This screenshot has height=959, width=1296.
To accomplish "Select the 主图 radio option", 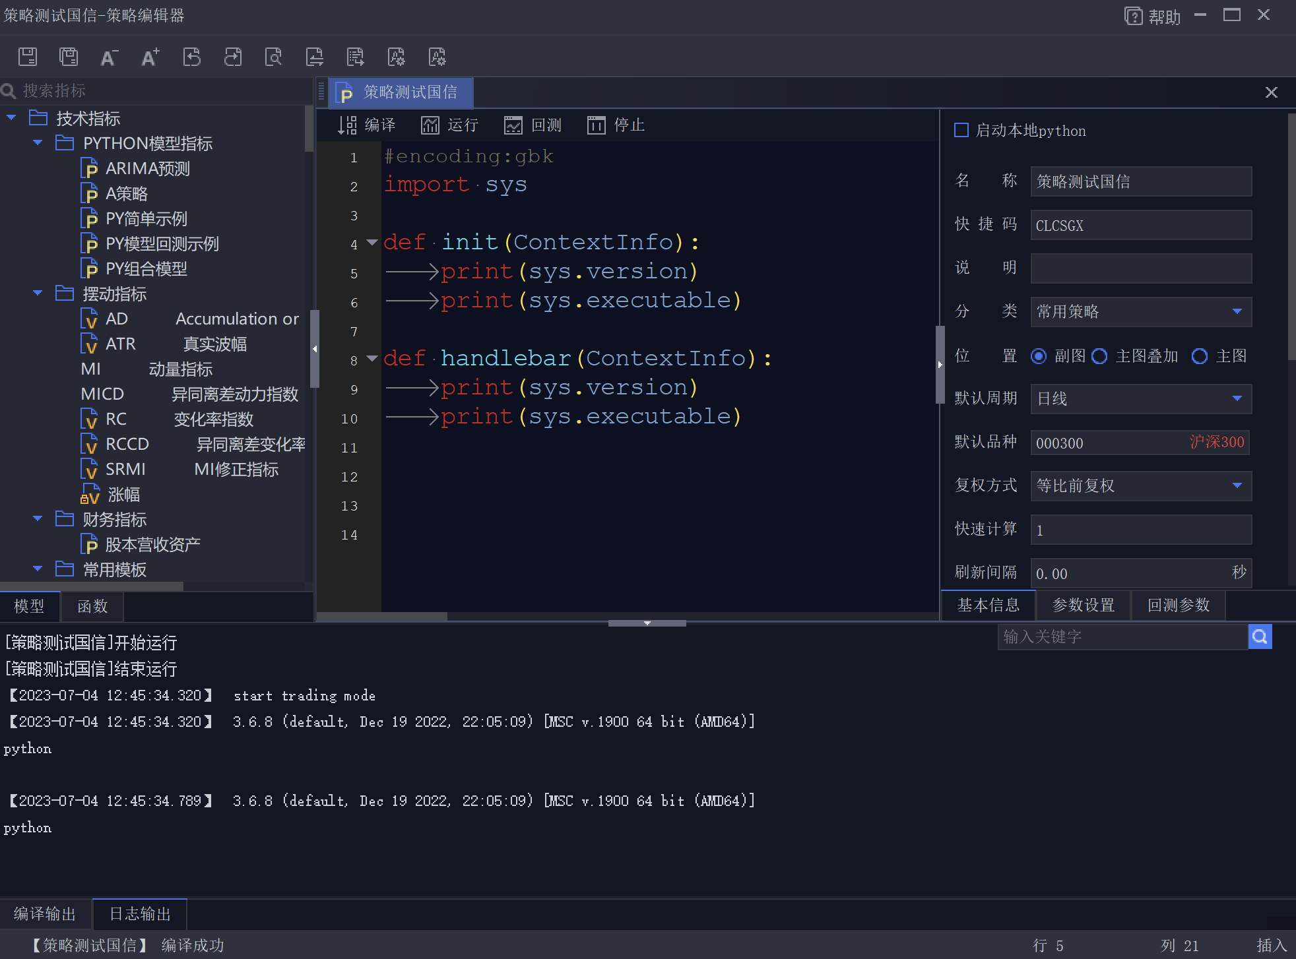I will [x=1200, y=356].
